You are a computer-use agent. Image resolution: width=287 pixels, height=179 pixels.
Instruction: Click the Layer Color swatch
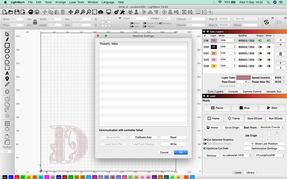click(243, 78)
